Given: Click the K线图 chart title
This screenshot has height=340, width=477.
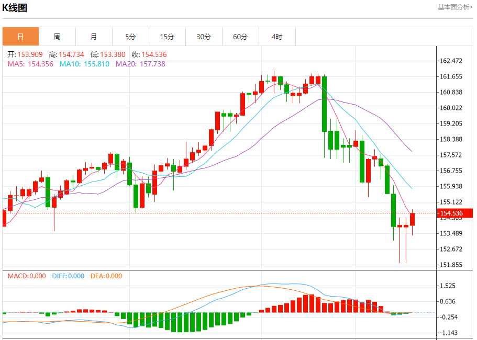Looking at the screenshot, I should click(15, 8).
